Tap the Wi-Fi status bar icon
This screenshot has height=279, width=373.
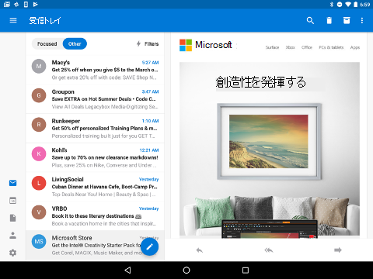[x=348, y=5]
